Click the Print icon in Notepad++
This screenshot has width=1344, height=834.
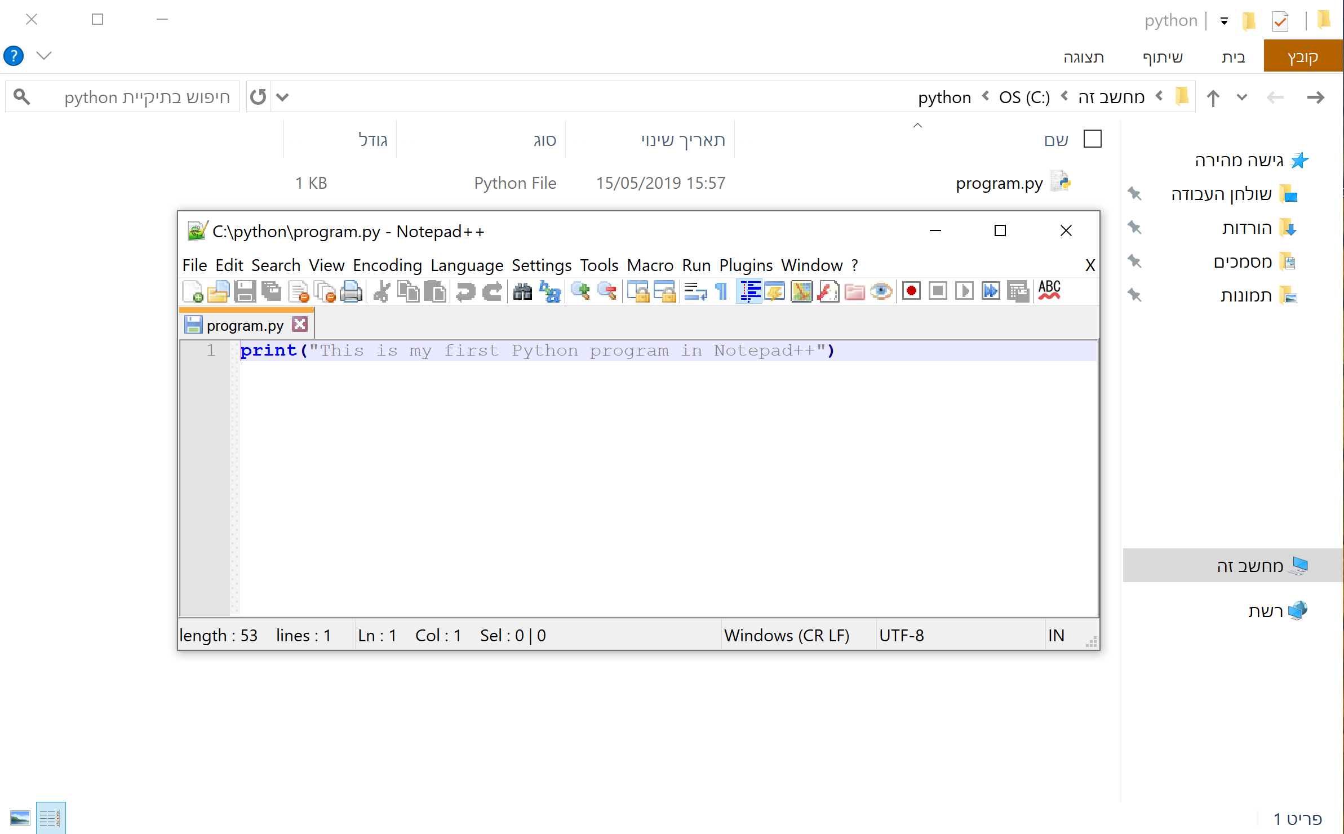pyautogui.click(x=352, y=291)
